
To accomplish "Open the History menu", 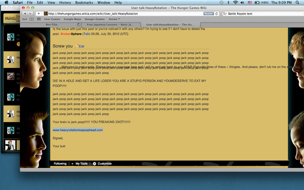I will (65, 2).
